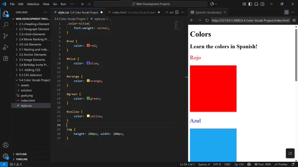Click the orange color swatch in code
Screen dimensions: 298x167
(x=88, y=81)
